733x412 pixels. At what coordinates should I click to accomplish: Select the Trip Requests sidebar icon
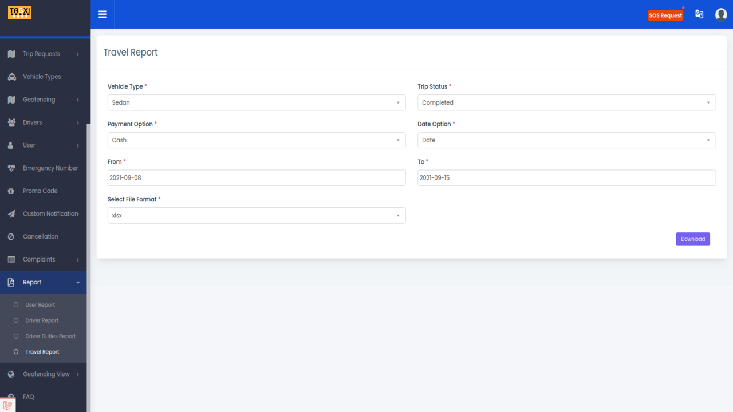[x=10, y=54]
